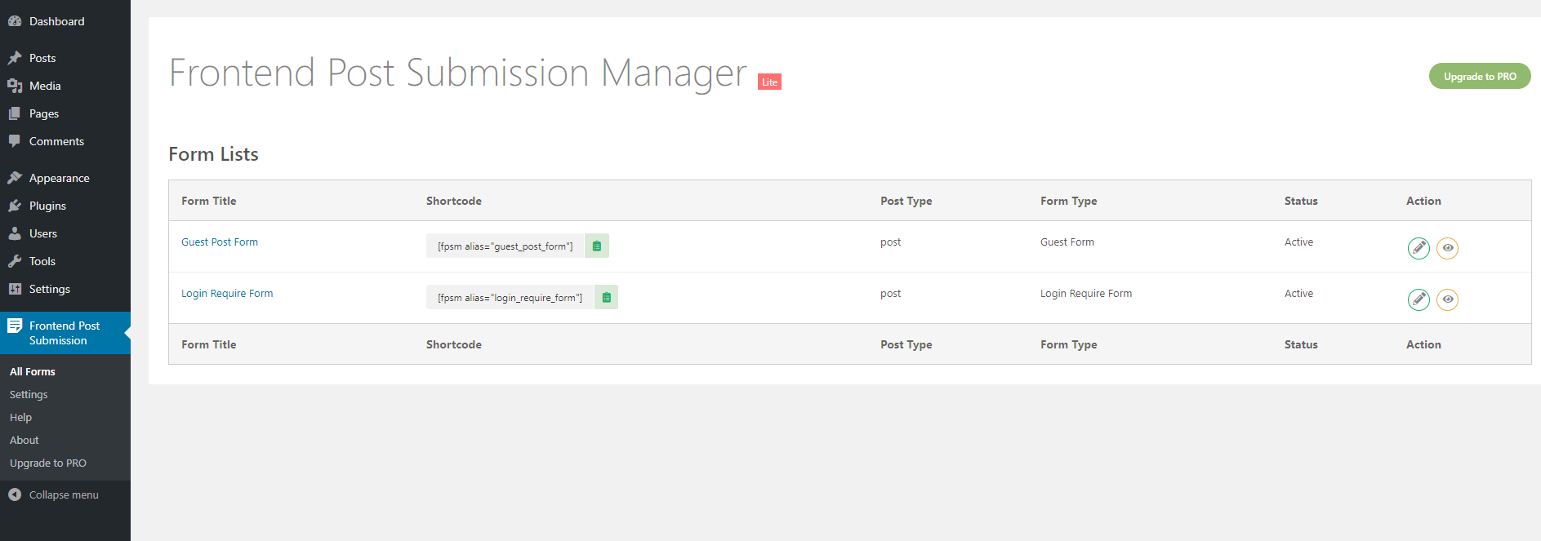The width and height of the screenshot is (1541, 541).
Task: Click the top Form Type column header
Action: coord(1068,201)
